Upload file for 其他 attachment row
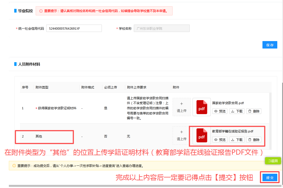 point(181,135)
